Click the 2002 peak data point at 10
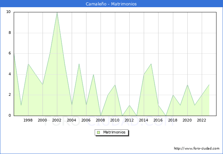Image resolution: width=223 pixels, height=154 pixels. tap(57, 12)
